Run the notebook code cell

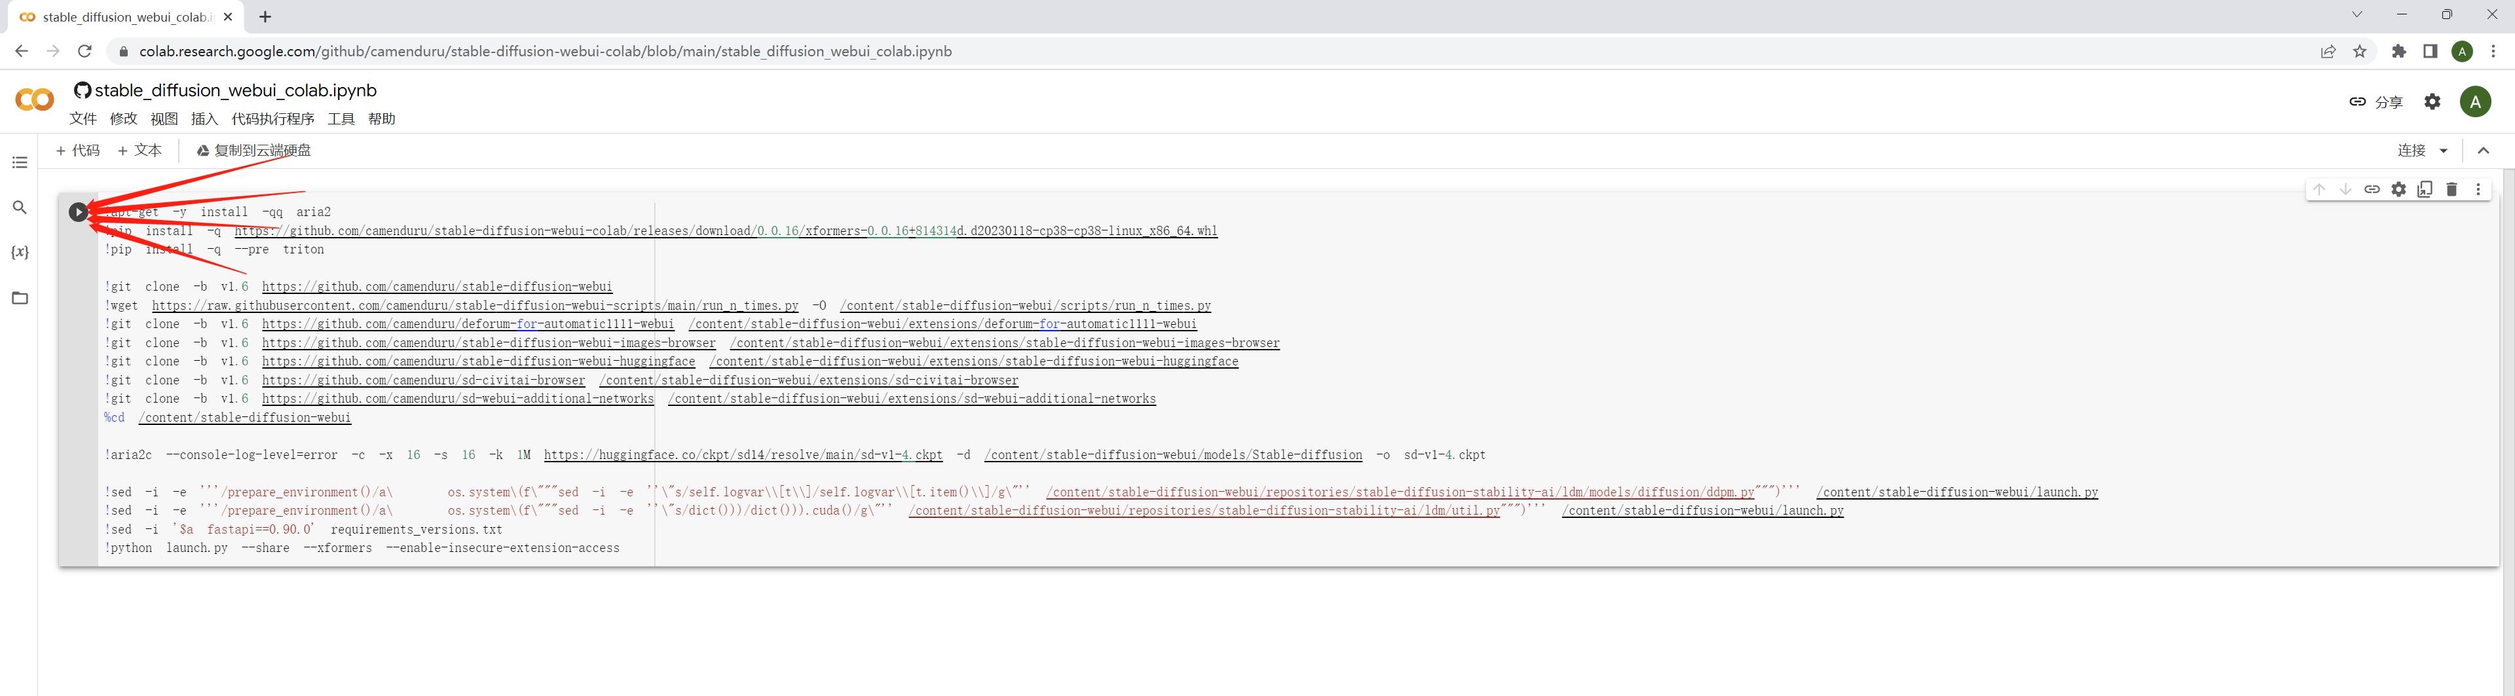(78, 212)
